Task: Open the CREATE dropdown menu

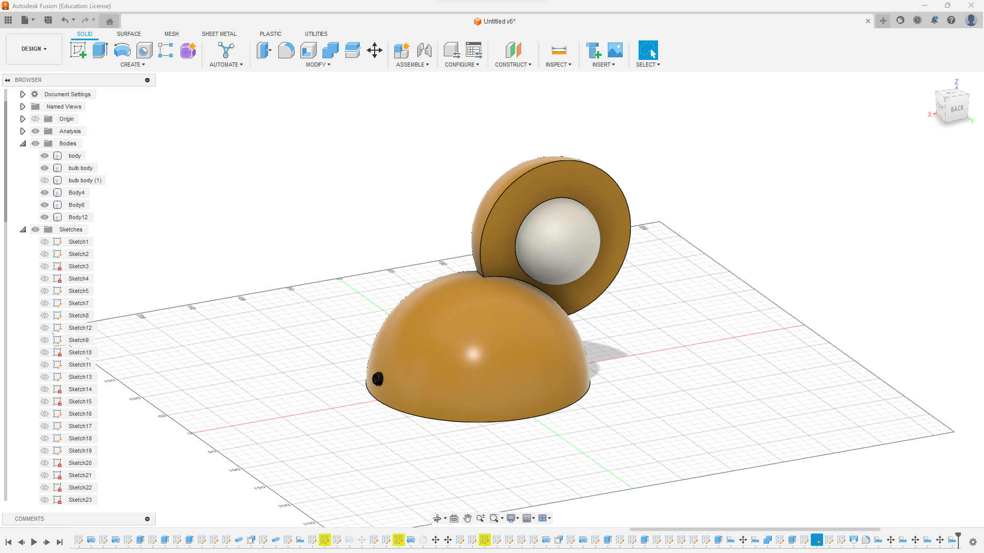Action: coord(133,65)
